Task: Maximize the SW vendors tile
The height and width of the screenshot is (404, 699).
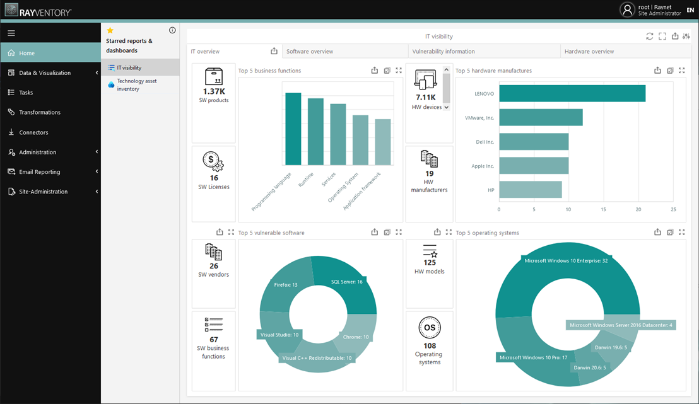Action: click(231, 232)
